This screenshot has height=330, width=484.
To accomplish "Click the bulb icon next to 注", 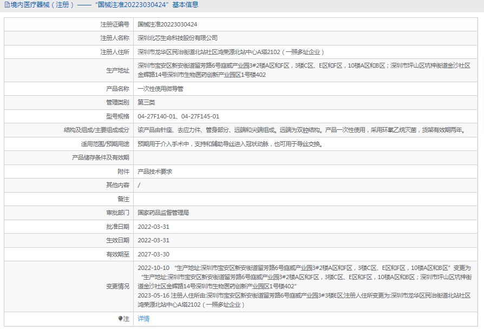I will [x=121, y=319].
